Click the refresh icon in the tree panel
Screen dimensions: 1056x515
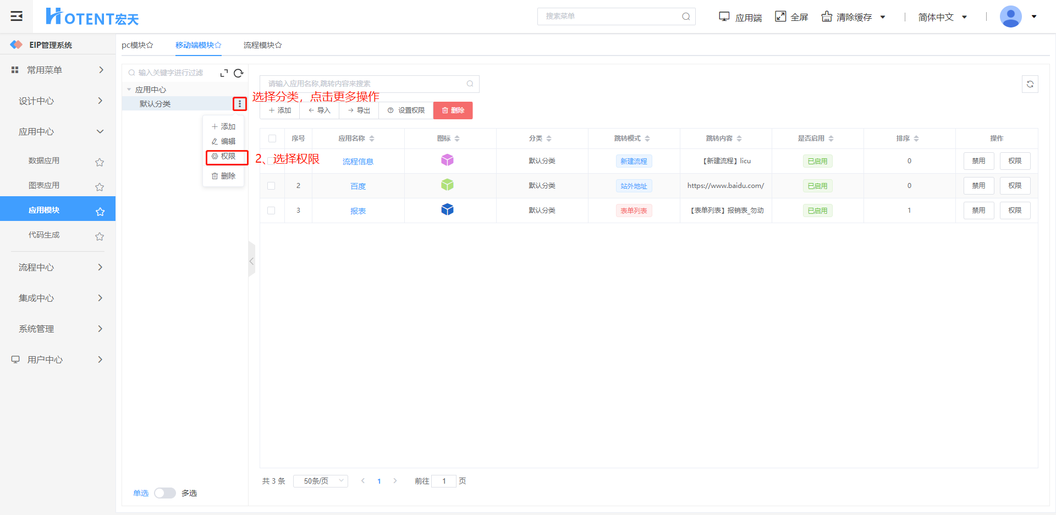pyautogui.click(x=238, y=73)
